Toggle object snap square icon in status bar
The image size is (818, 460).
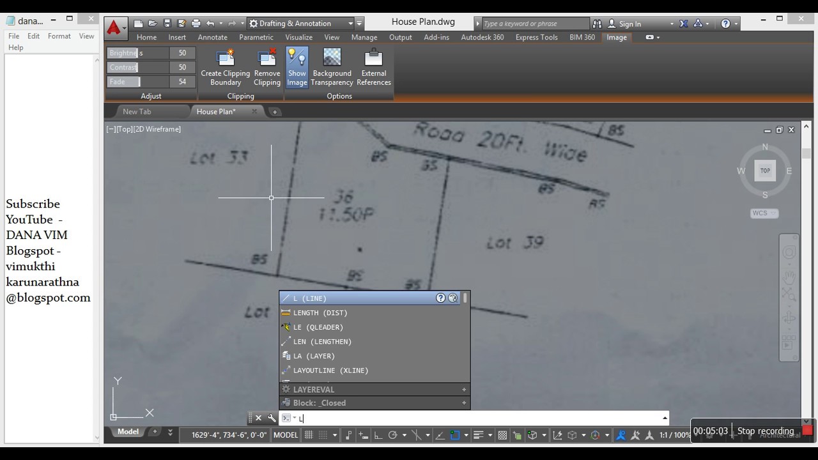pos(455,435)
